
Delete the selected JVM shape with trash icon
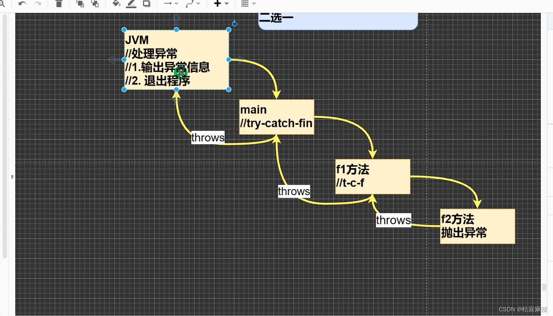click(59, 4)
